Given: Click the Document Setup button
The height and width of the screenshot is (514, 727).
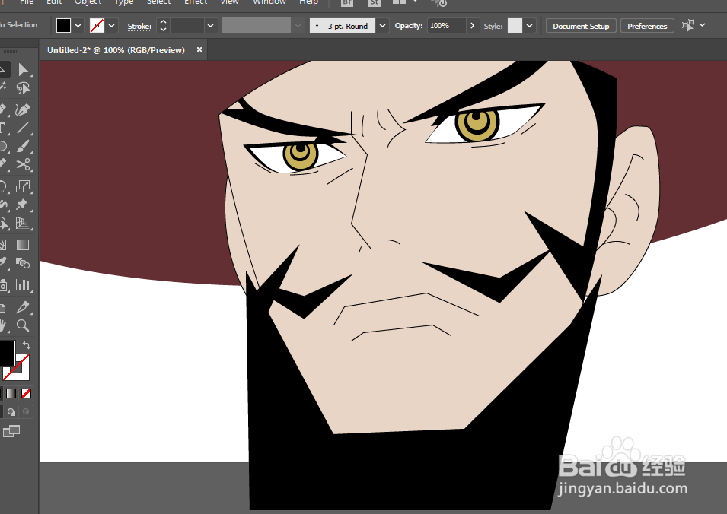Looking at the screenshot, I should click(581, 26).
